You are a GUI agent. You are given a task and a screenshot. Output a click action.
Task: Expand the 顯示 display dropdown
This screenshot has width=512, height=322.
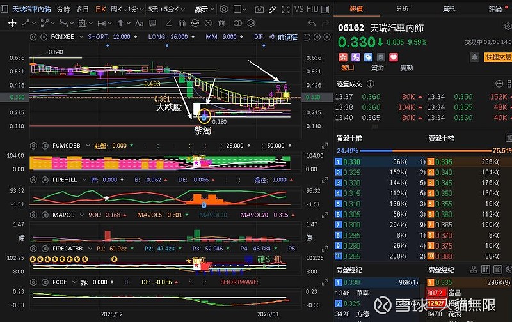tap(204, 10)
